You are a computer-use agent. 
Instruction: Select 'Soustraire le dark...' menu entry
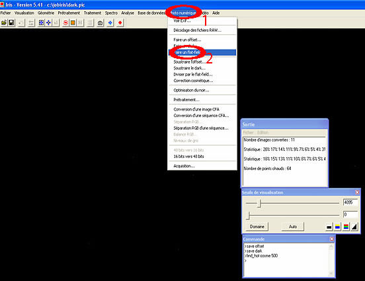click(190, 68)
